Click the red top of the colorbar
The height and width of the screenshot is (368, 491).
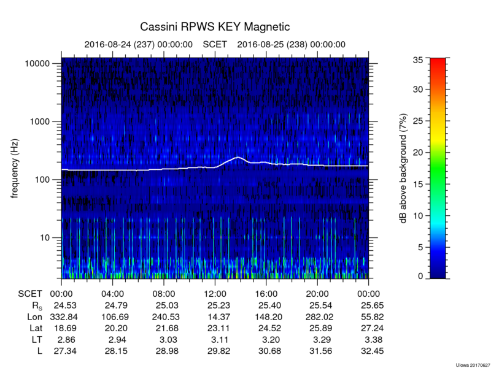[438, 60]
